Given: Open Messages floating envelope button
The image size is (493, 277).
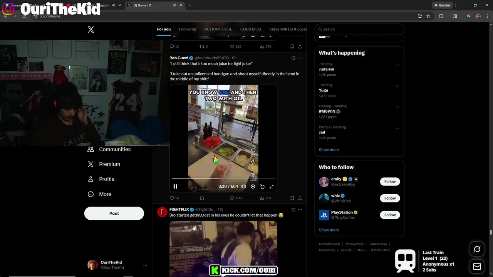Looking at the screenshot, I should (477, 267).
